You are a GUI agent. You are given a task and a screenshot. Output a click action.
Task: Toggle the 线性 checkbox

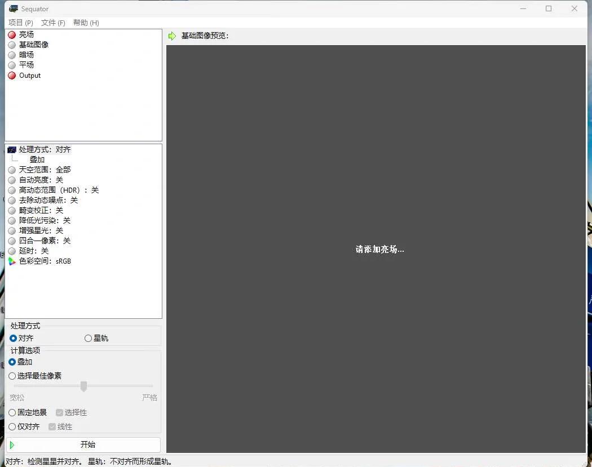[52, 427]
